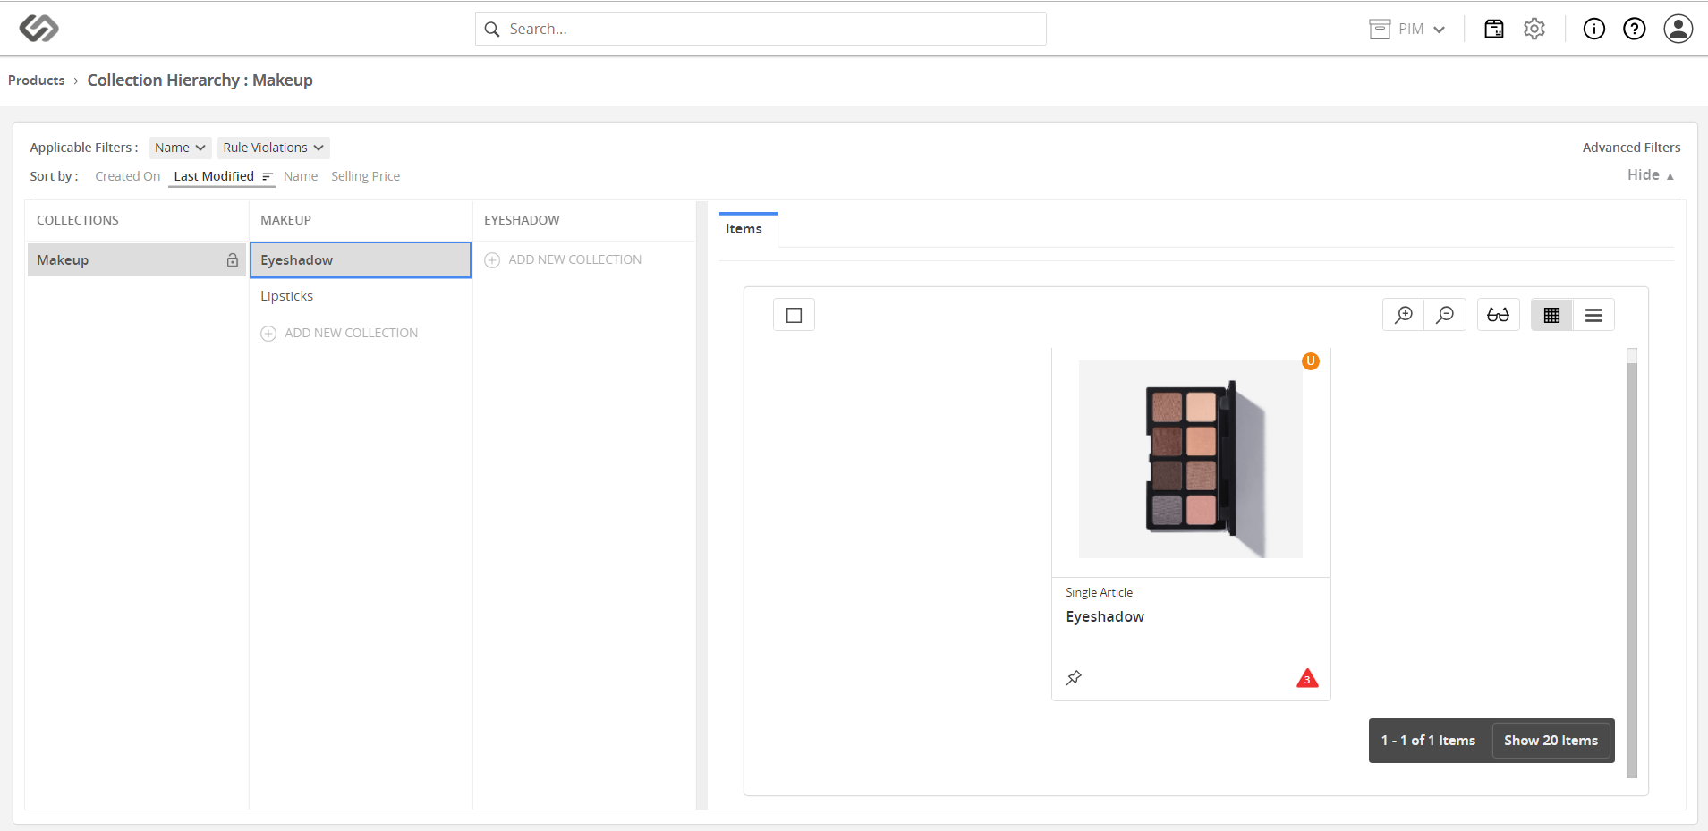Pin the Eyeshadow article card

click(x=1075, y=678)
